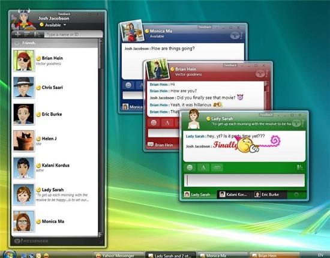Click Feedback link in main Messenger window

(64, 14)
